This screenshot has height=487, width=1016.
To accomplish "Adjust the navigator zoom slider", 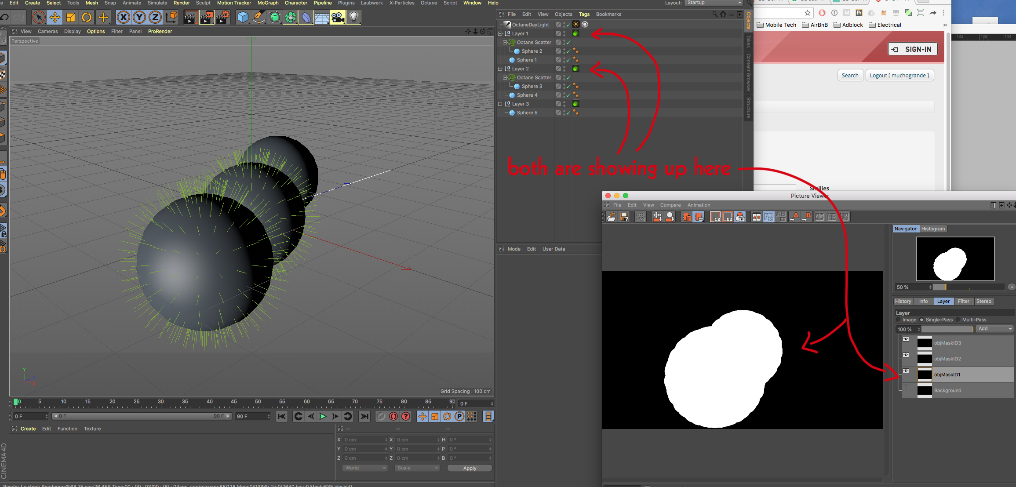I will (945, 287).
